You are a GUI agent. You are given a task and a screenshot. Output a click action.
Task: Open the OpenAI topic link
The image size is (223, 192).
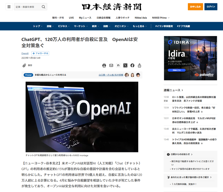point(25,53)
